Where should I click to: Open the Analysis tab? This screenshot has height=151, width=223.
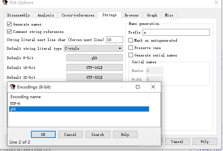point(46,15)
